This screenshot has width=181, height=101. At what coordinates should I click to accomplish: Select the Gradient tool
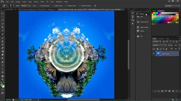(x=3, y=51)
